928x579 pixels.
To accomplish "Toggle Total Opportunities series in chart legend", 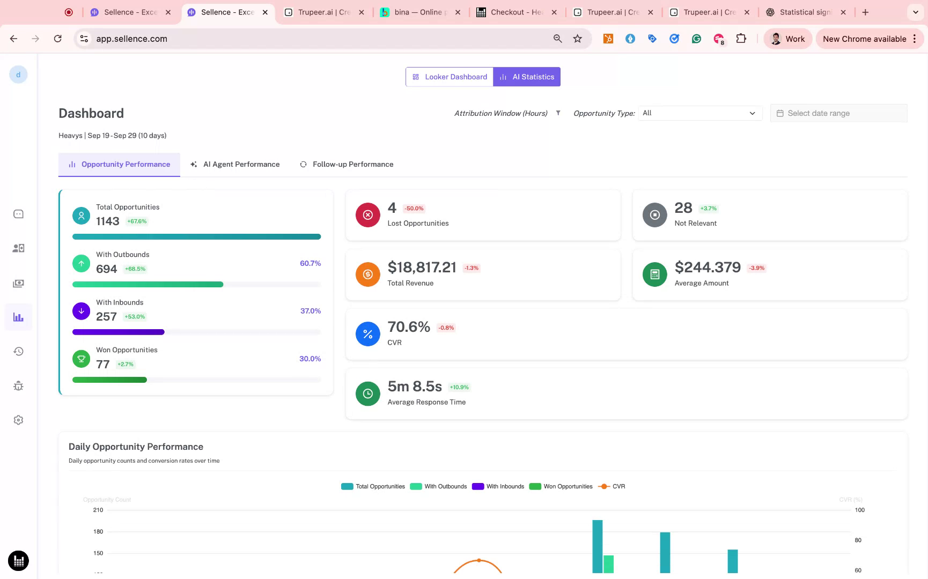I will [x=373, y=487].
